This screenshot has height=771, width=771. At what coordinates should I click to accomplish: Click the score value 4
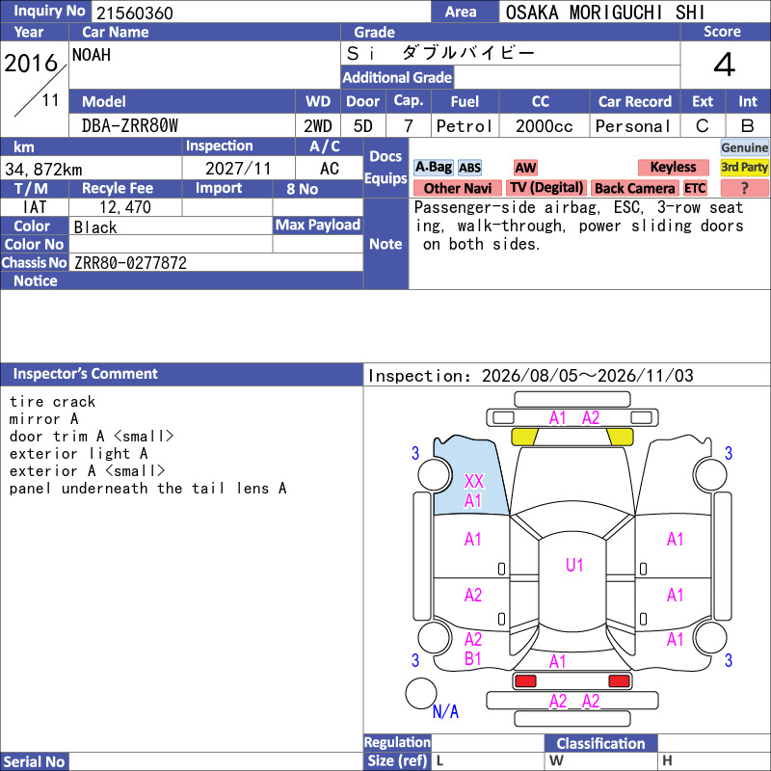pyautogui.click(x=725, y=65)
